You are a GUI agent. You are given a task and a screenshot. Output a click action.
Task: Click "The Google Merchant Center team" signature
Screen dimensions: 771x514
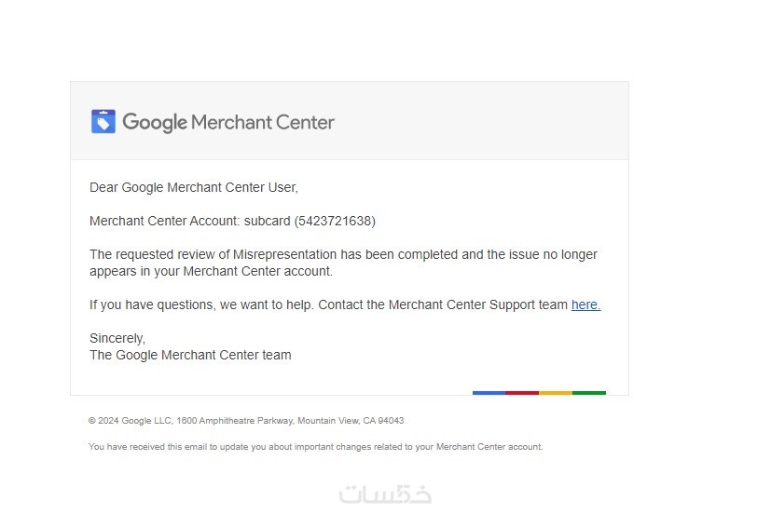190,355
